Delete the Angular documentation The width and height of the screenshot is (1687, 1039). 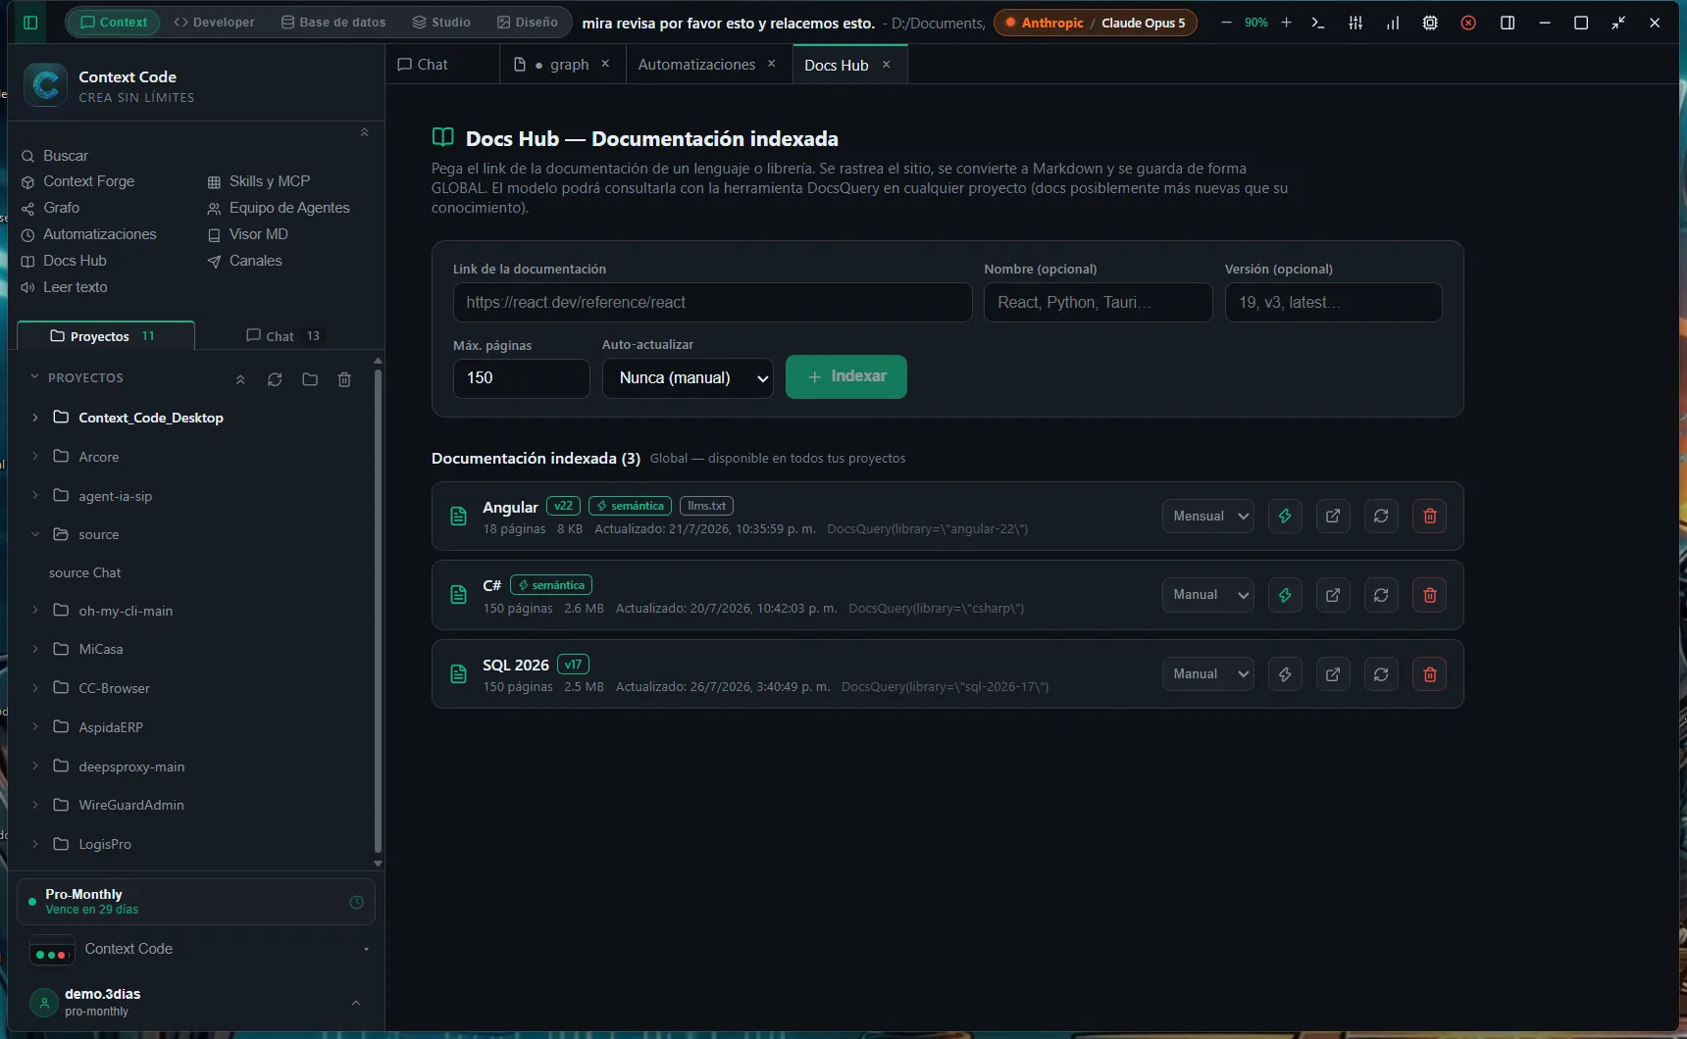click(x=1430, y=517)
